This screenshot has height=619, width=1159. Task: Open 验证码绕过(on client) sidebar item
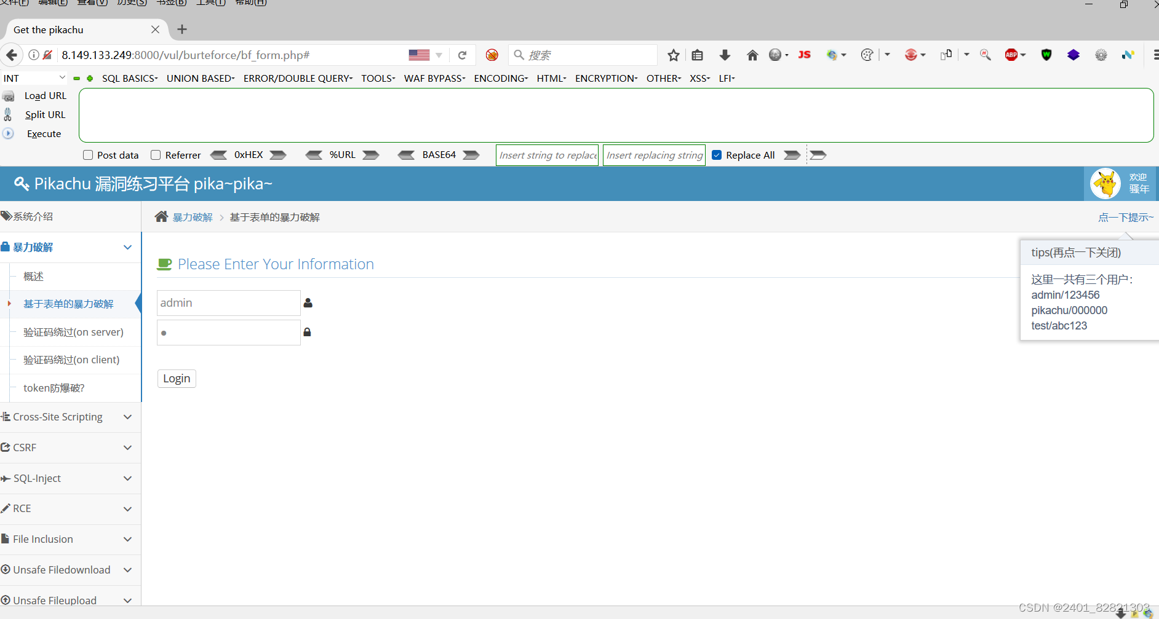click(x=71, y=360)
